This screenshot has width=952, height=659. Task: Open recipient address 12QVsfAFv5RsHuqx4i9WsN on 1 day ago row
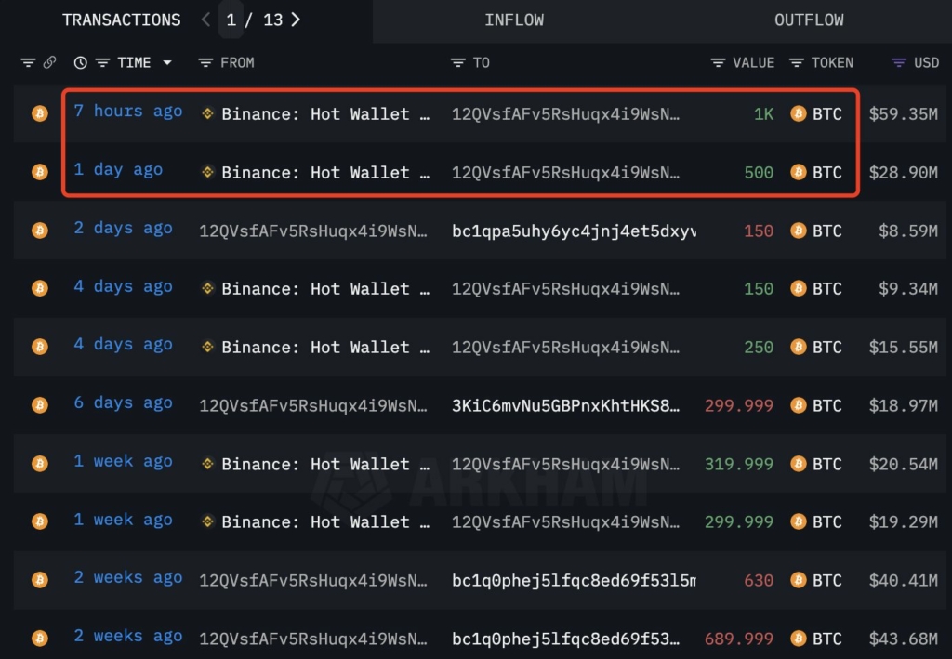coord(566,172)
